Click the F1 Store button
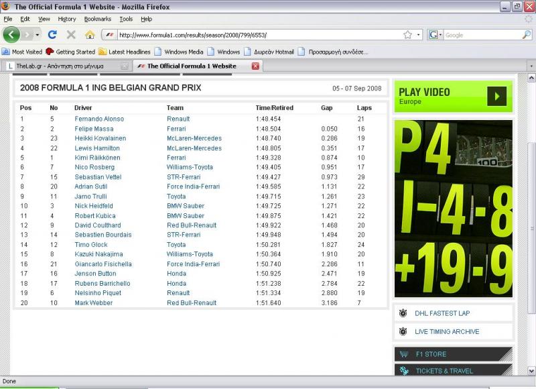 point(454,354)
